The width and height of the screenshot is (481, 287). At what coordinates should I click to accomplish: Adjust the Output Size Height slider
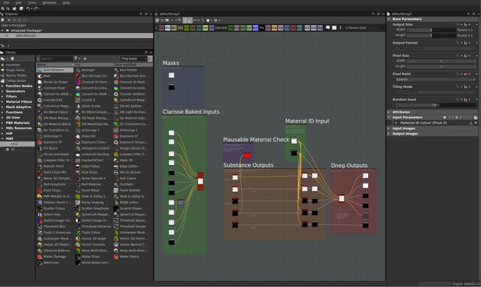tap(431, 35)
